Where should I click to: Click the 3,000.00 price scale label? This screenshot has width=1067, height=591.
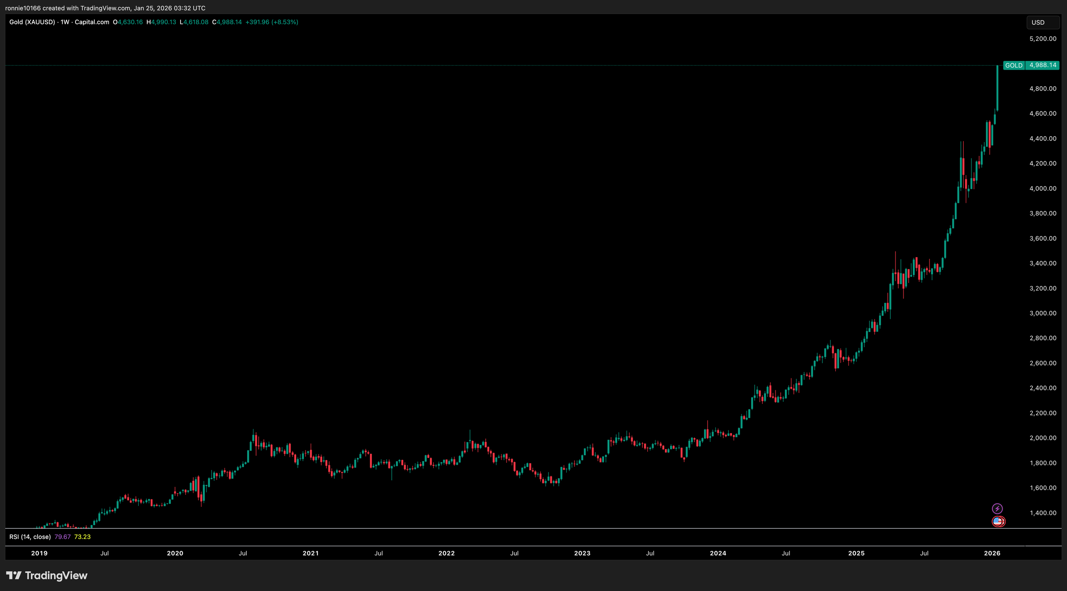point(1043,313)
